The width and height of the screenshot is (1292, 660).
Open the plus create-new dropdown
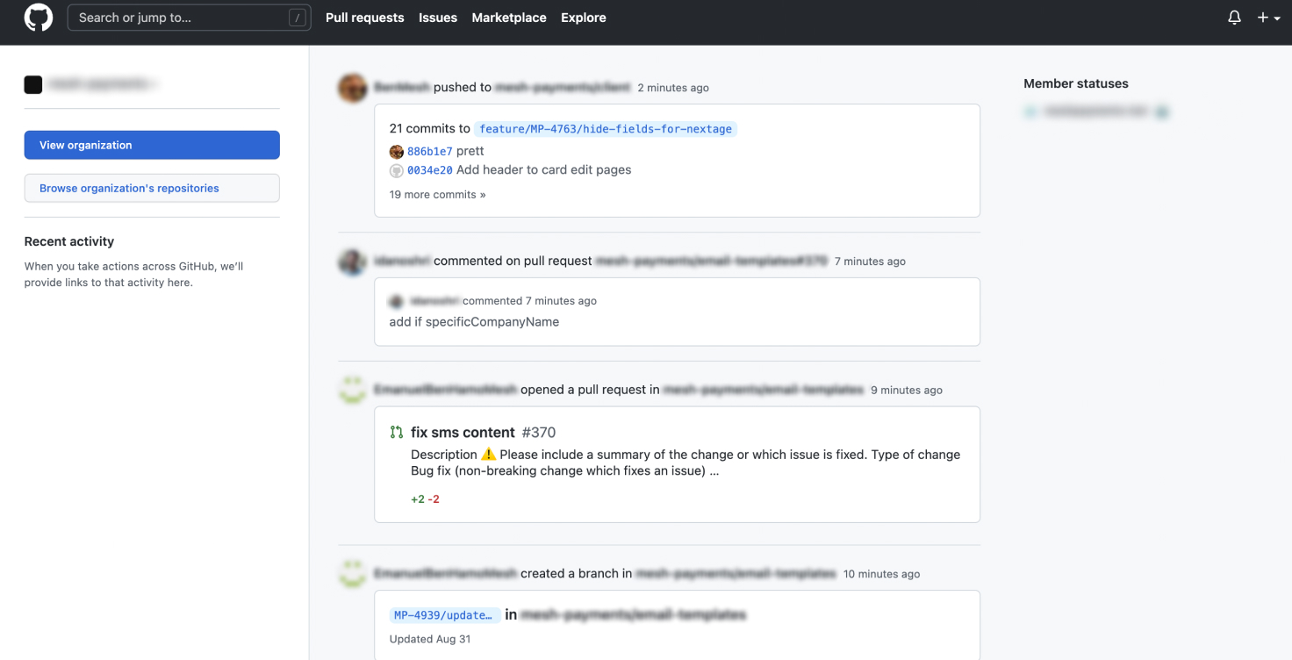pyautogui.click(x=1268, y=18)
